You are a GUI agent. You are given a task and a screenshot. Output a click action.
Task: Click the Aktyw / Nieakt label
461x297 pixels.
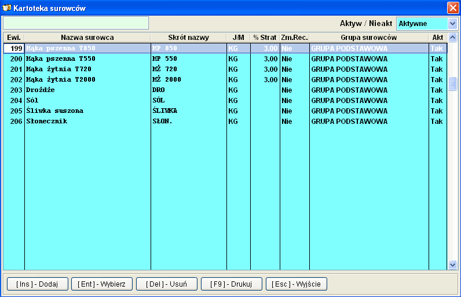point(366,24)
